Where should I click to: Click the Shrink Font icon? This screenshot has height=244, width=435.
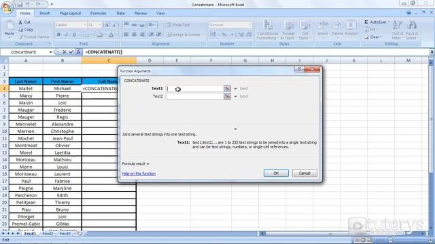point(114,25)
